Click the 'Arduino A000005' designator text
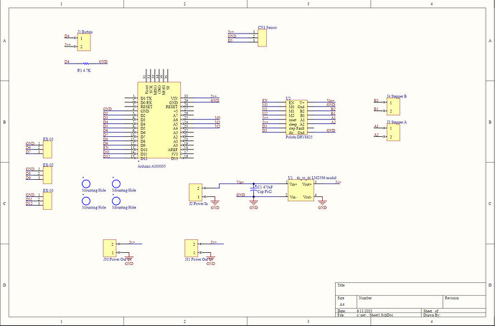 click(x=151, y=166)
